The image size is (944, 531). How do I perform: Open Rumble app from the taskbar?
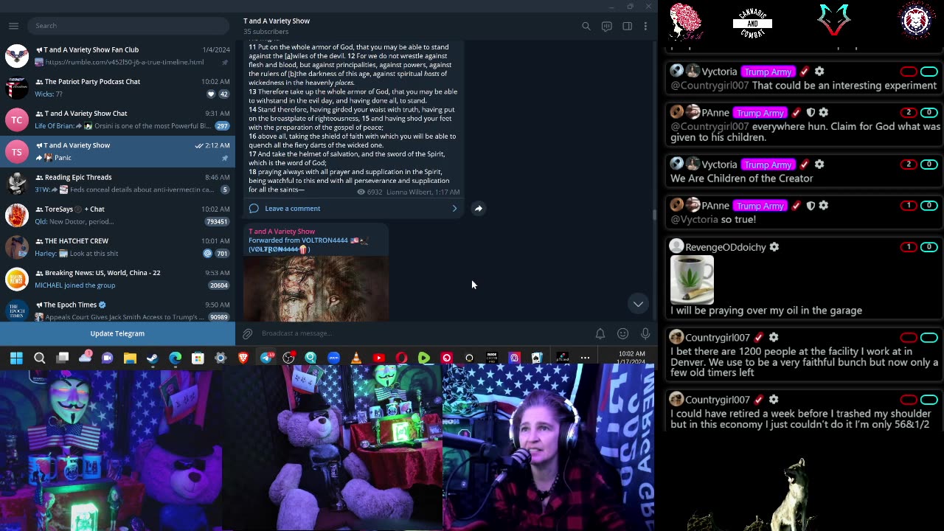point(424,358)
